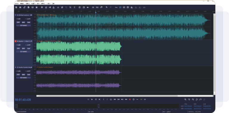The height and width of the screenshot is (113, 229).
Task: Click the Arg text tool in toolbar
Action: click(x=116, y=7)
